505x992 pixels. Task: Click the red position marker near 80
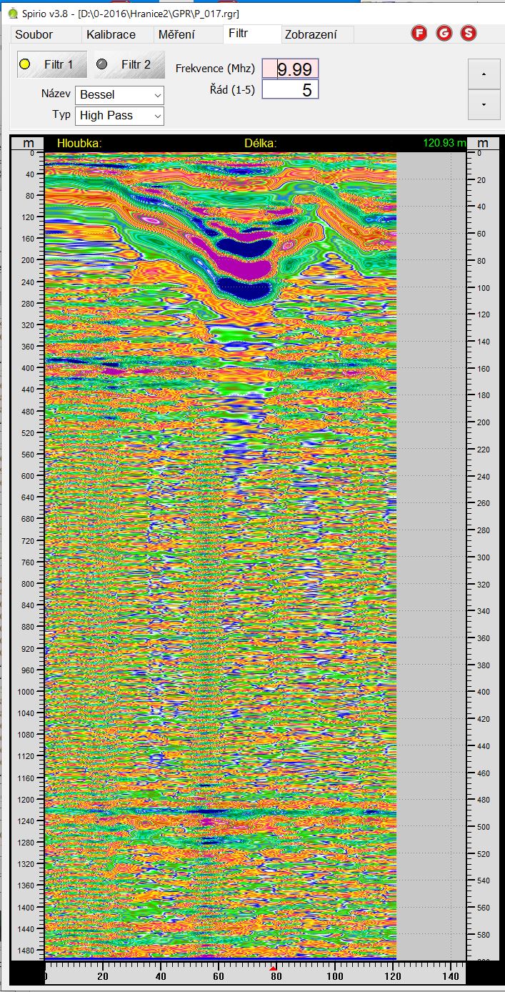coord(273,968)
